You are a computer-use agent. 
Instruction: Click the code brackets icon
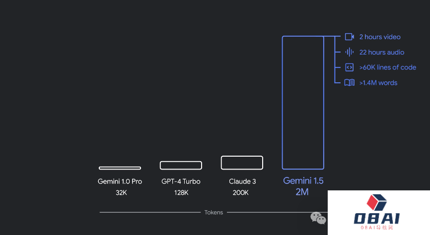350,67
